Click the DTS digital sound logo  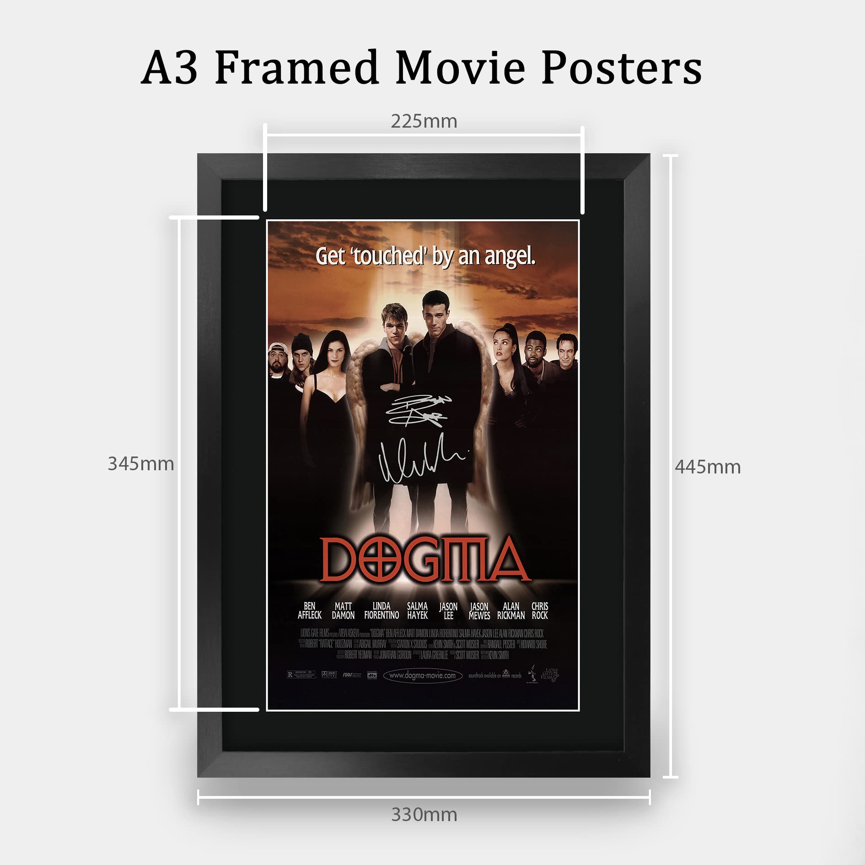click(372, 675)
